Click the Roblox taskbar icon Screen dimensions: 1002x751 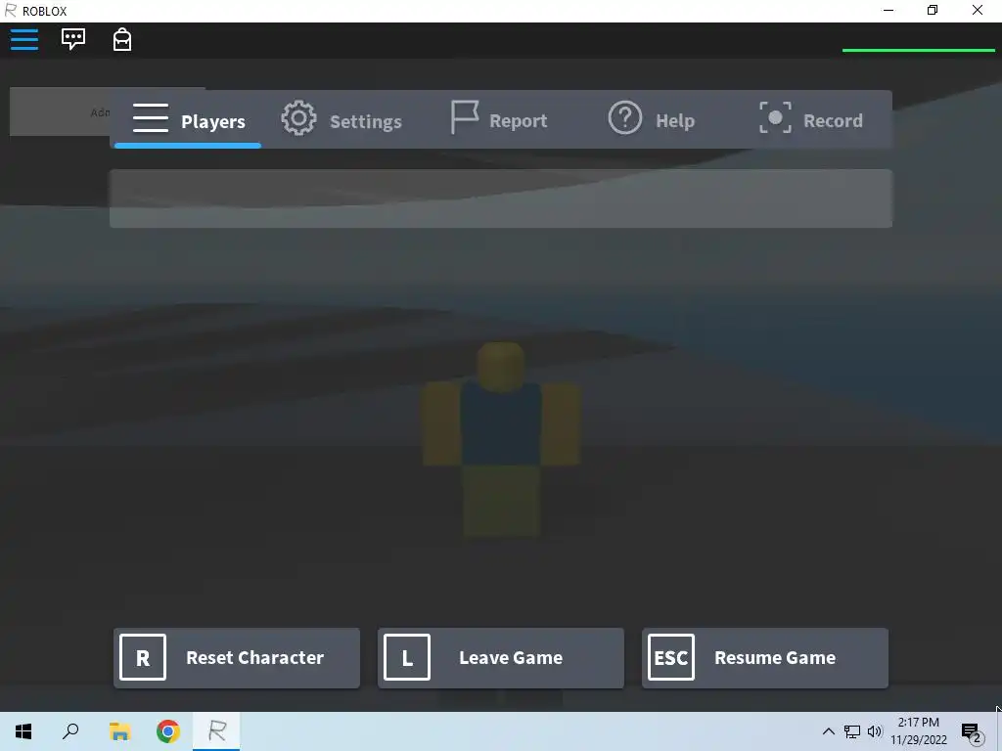(216, 731)
